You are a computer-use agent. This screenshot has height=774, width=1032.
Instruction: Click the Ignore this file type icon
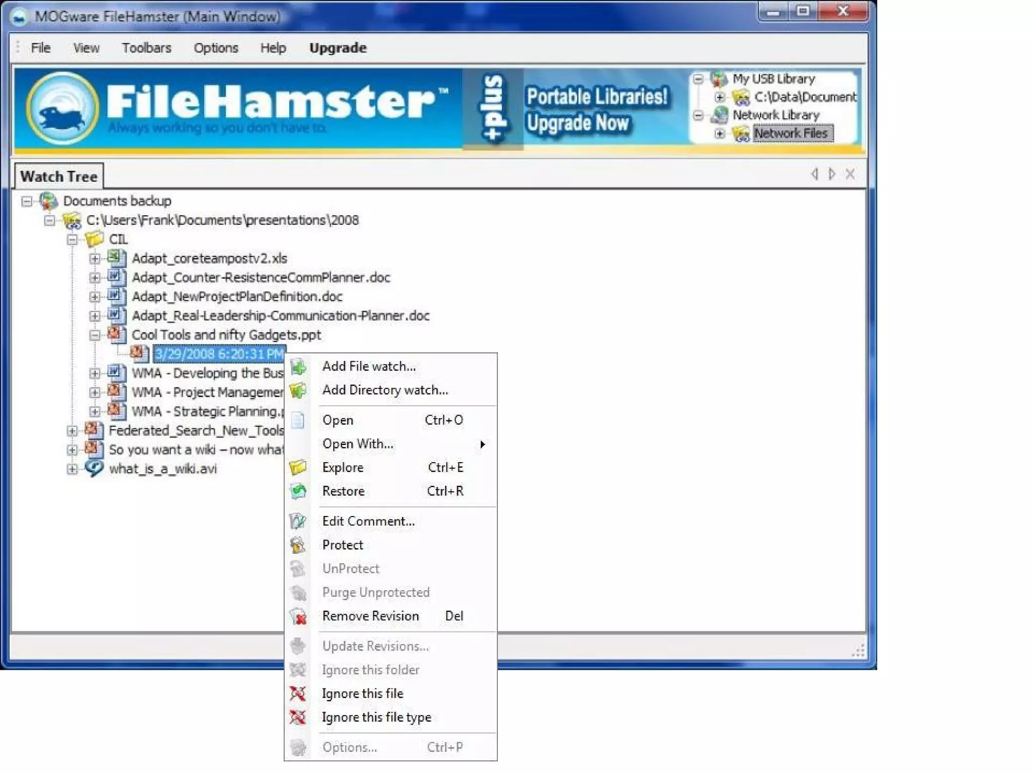click(x=298, y=718)
